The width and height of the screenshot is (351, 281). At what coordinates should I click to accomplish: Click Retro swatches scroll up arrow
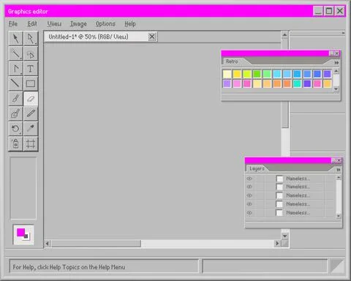[x=336, y=71]
